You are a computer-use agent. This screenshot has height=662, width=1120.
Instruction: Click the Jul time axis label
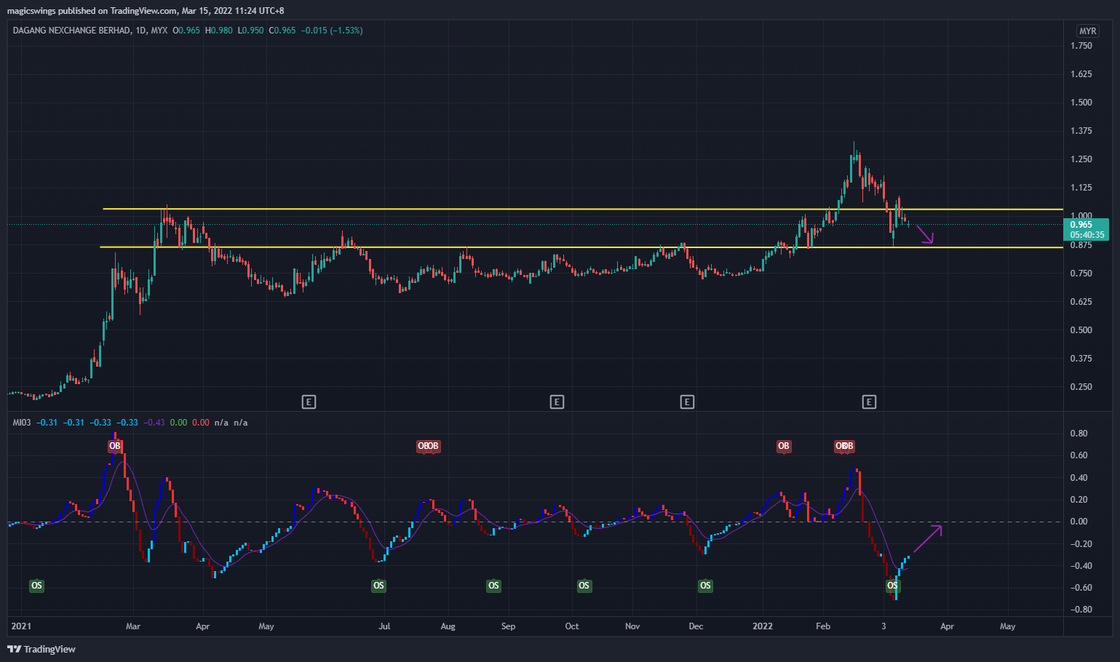385,626
